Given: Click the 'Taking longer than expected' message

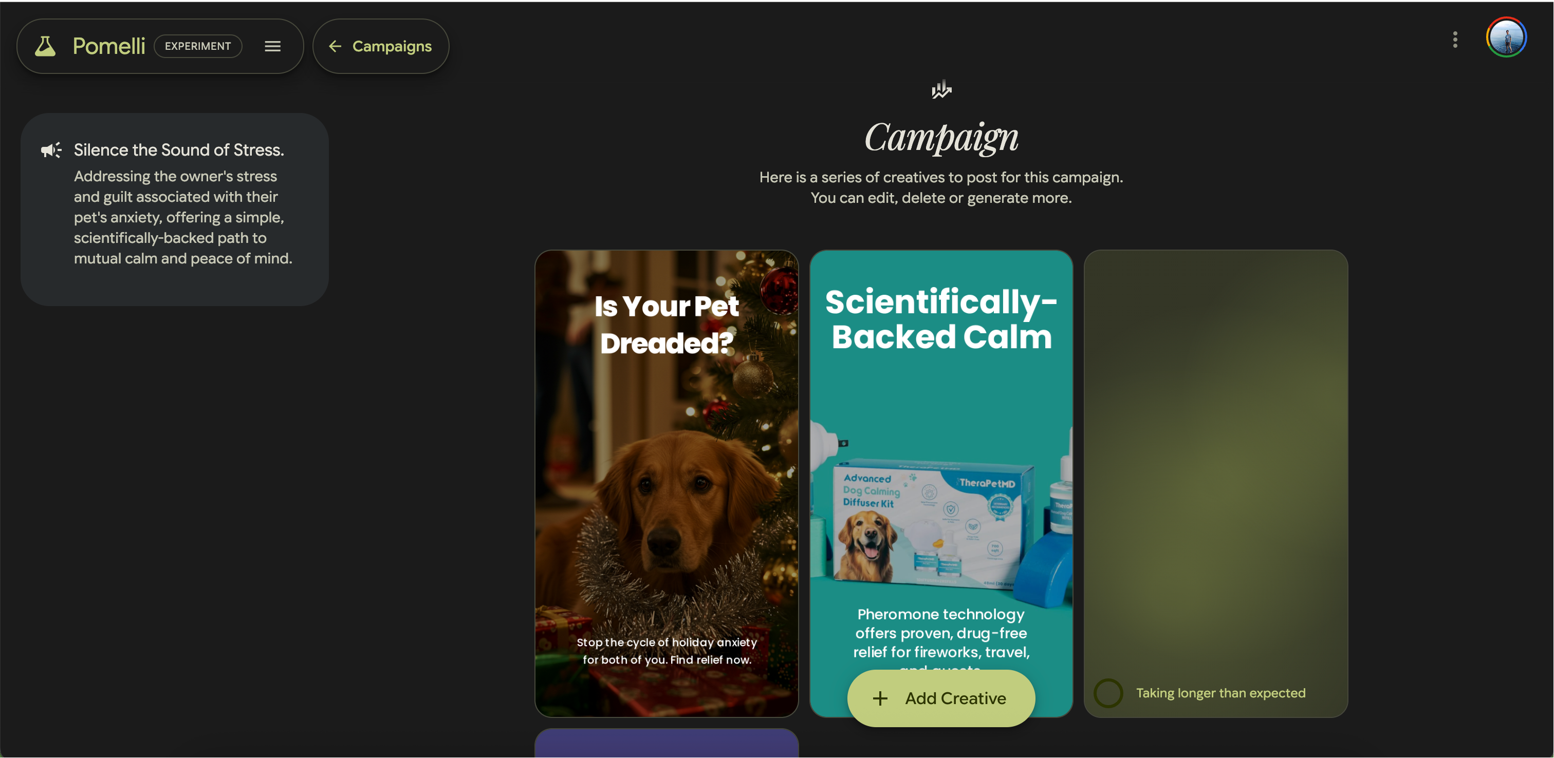Looking at the screenshot, I should click(1220, 693).
